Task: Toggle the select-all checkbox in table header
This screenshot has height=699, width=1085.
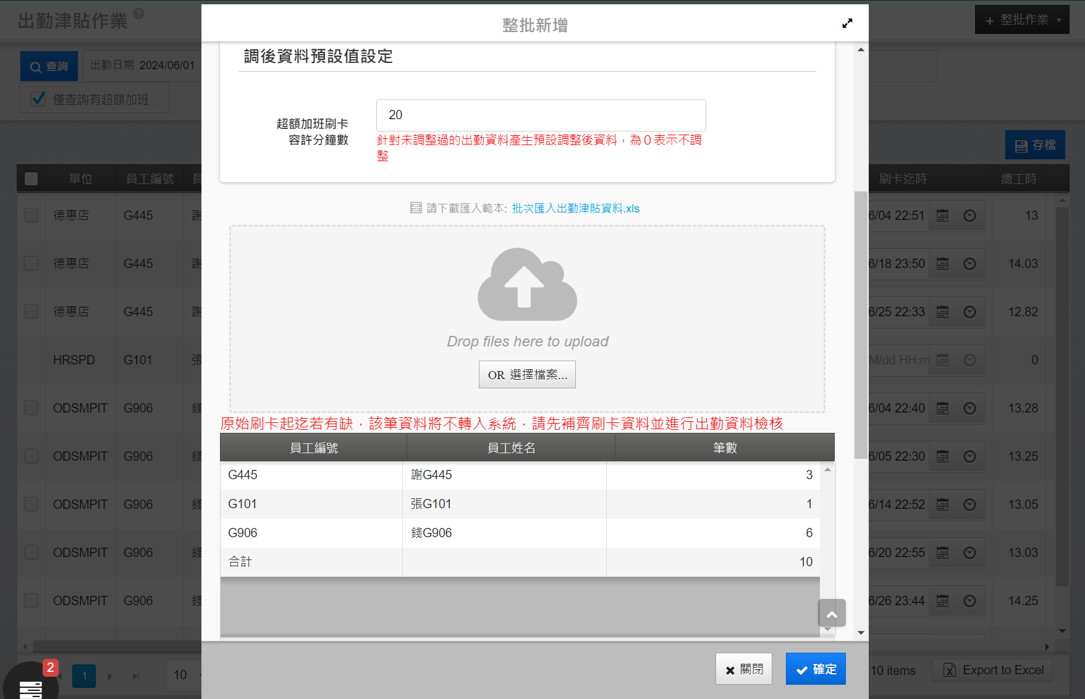Action: tap(32, 179)
